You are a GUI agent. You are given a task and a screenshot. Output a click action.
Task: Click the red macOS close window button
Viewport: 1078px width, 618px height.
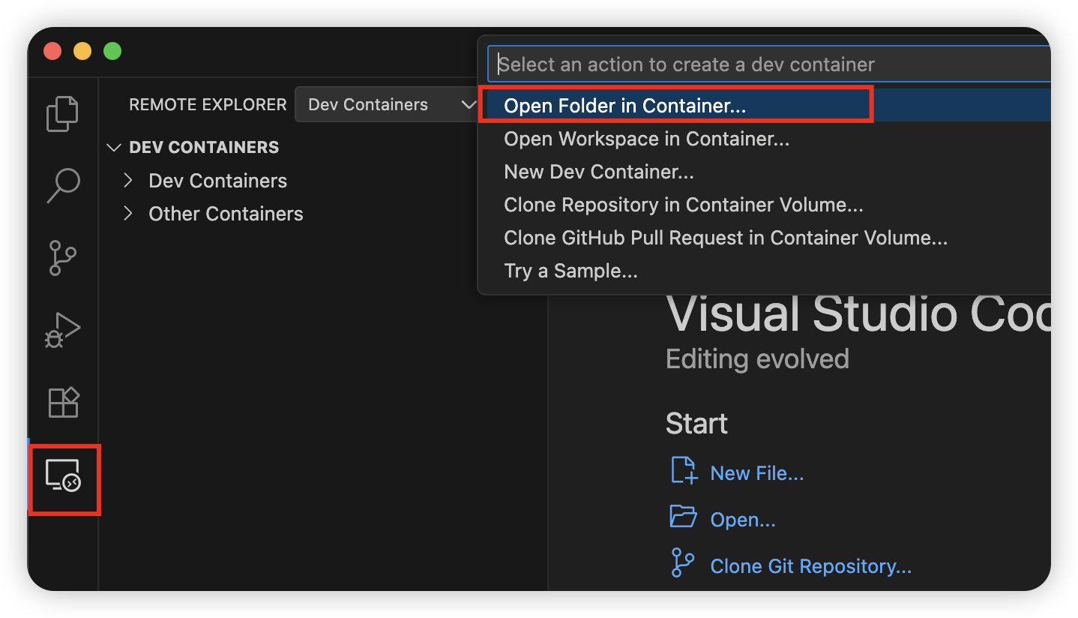point(52,51)
